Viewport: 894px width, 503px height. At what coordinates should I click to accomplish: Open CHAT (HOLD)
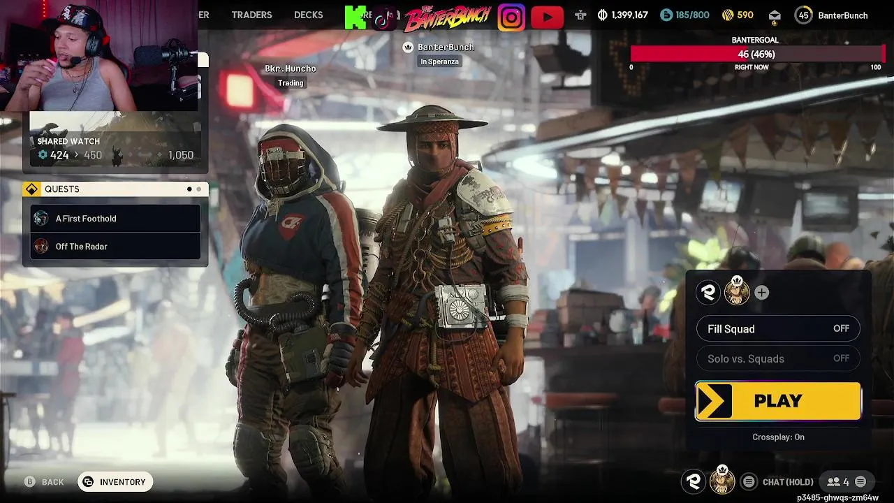click(x=788, y=482)
